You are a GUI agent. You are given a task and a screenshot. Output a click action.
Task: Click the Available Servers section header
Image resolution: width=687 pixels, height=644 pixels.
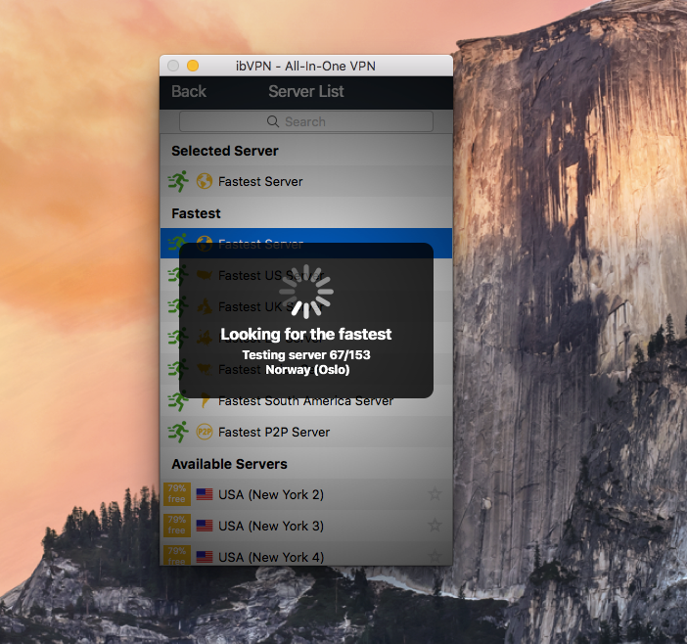click(x=229, y=464)
